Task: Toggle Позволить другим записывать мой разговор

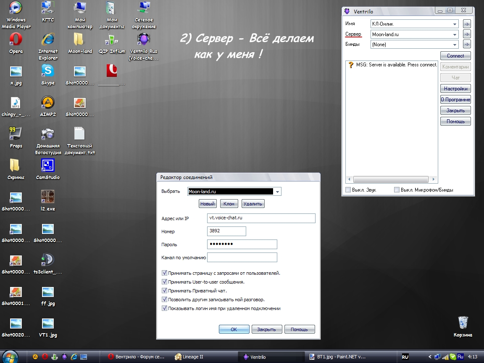Action: click(165, 300)
